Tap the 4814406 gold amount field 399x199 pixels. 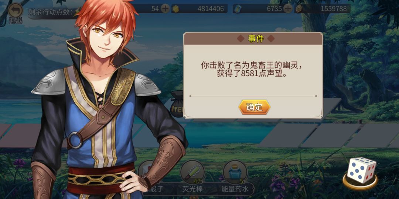200,9
